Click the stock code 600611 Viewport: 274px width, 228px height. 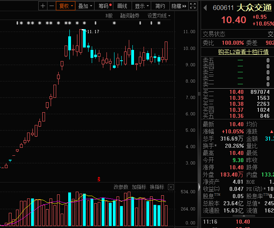[223, 8]
